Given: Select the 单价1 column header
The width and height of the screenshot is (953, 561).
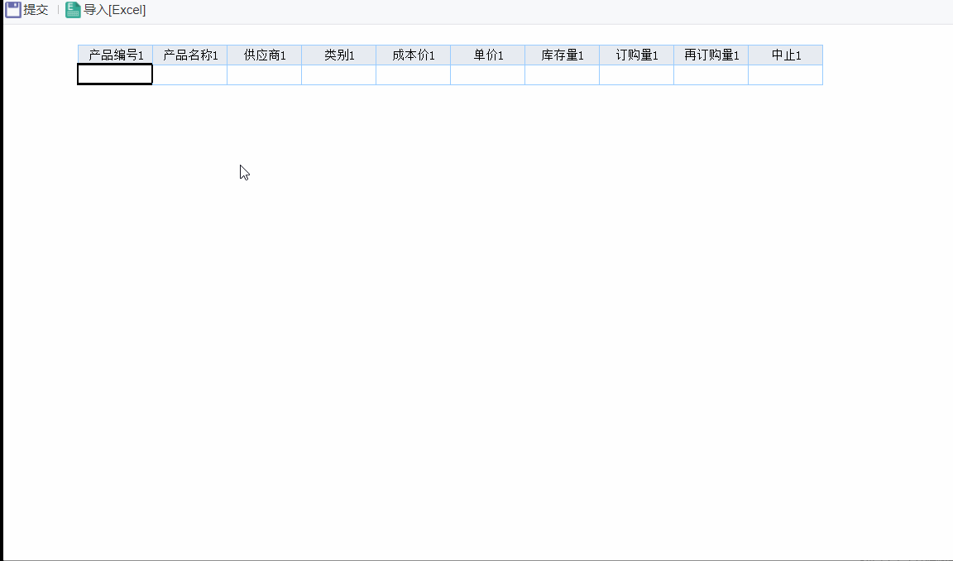Looking at the screenshot, I should (487, 55).
